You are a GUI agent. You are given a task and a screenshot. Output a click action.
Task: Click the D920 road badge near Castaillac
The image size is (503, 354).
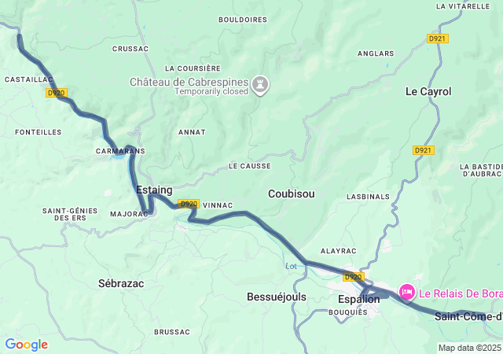pos(57,93)
